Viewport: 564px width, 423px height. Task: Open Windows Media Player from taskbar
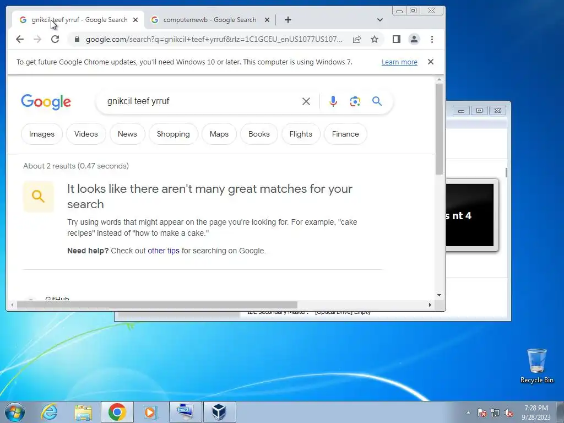(x=150, y=412)
